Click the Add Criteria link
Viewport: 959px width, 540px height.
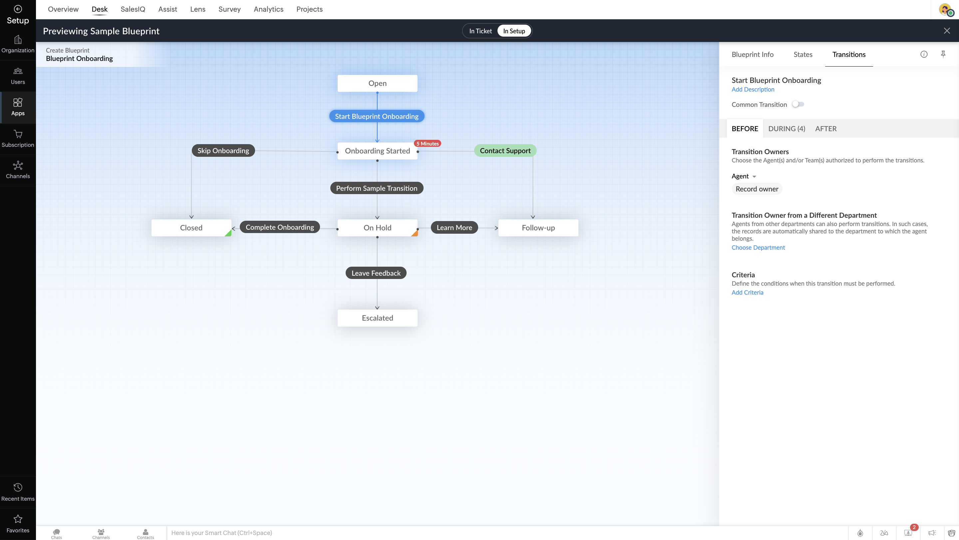(747, 293)
